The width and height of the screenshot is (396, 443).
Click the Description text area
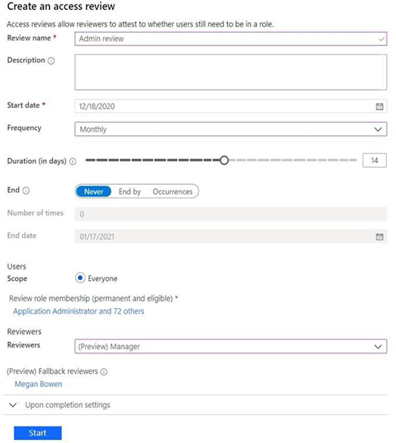[230, 73]
